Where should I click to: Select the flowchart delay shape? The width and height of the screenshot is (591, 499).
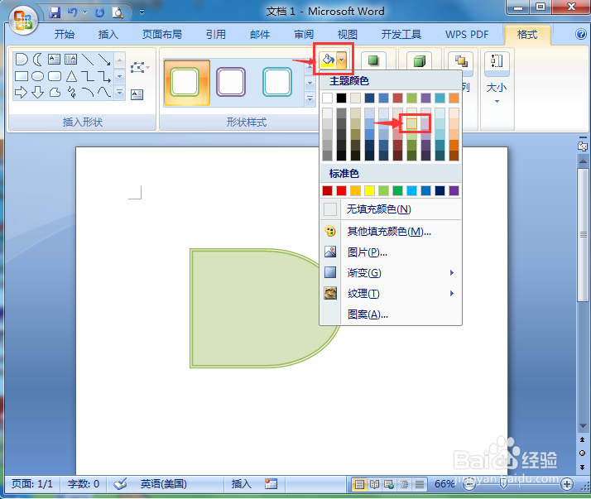tap(22, 60)
